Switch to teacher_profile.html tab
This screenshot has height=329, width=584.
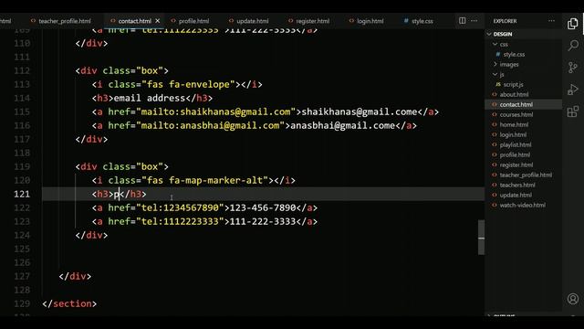(61, 21)
